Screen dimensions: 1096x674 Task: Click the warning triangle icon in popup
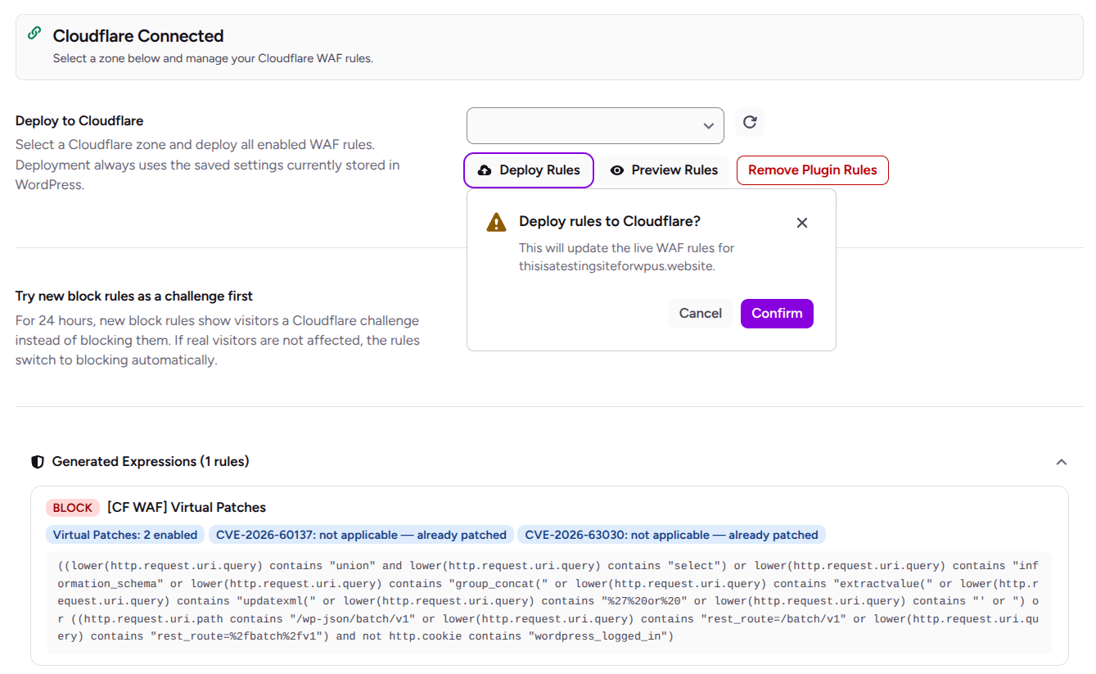496,222
